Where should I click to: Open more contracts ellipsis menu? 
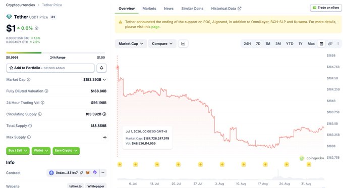pos(103,173)
